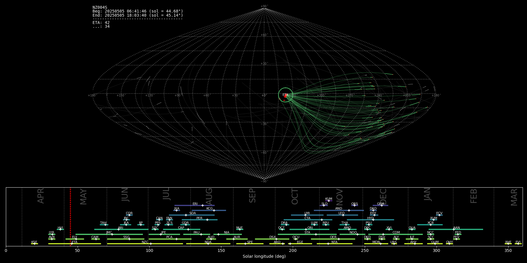Click the MON shower label
The height and width of the screenshot is (263, 527).
376,242
